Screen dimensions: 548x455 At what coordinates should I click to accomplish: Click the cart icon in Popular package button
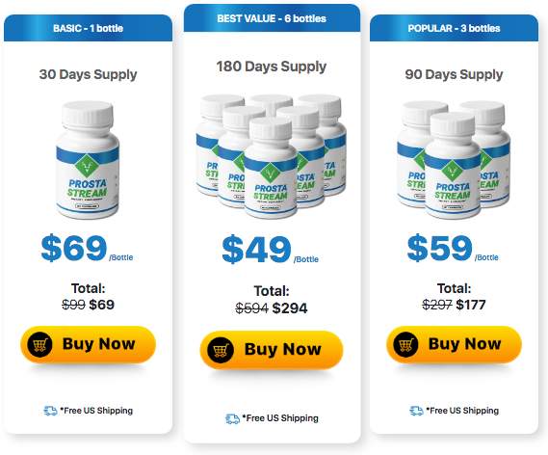click(x=405, y=344)
